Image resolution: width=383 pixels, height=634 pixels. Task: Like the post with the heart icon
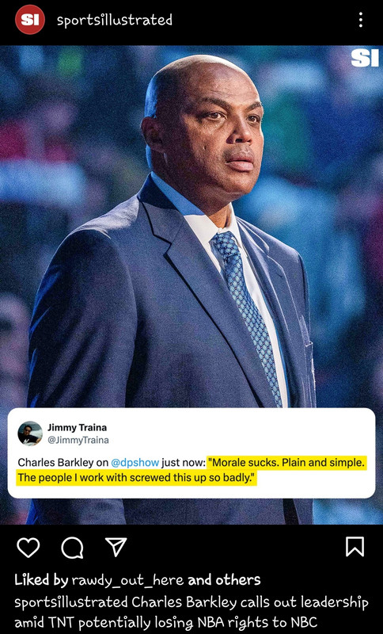click(28, 548)
